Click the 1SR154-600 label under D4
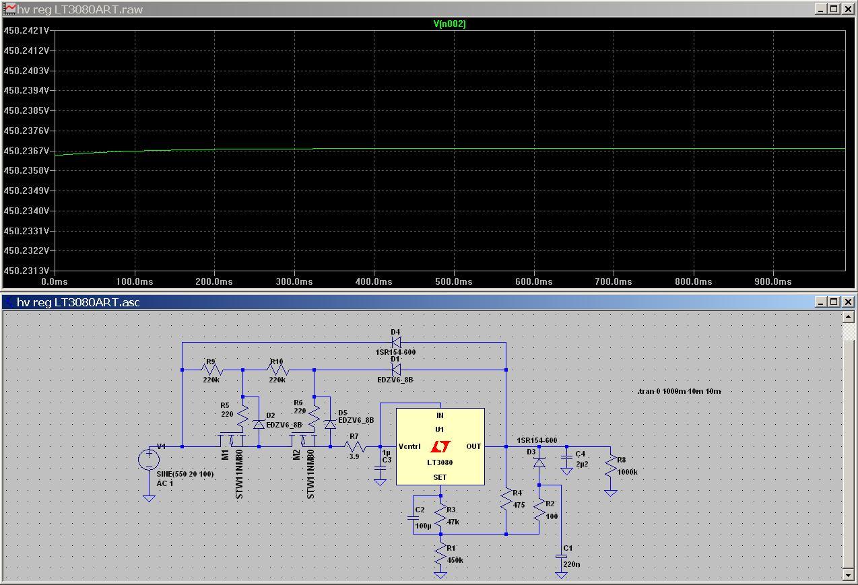The image size is (858, 585). pos(395,353)
